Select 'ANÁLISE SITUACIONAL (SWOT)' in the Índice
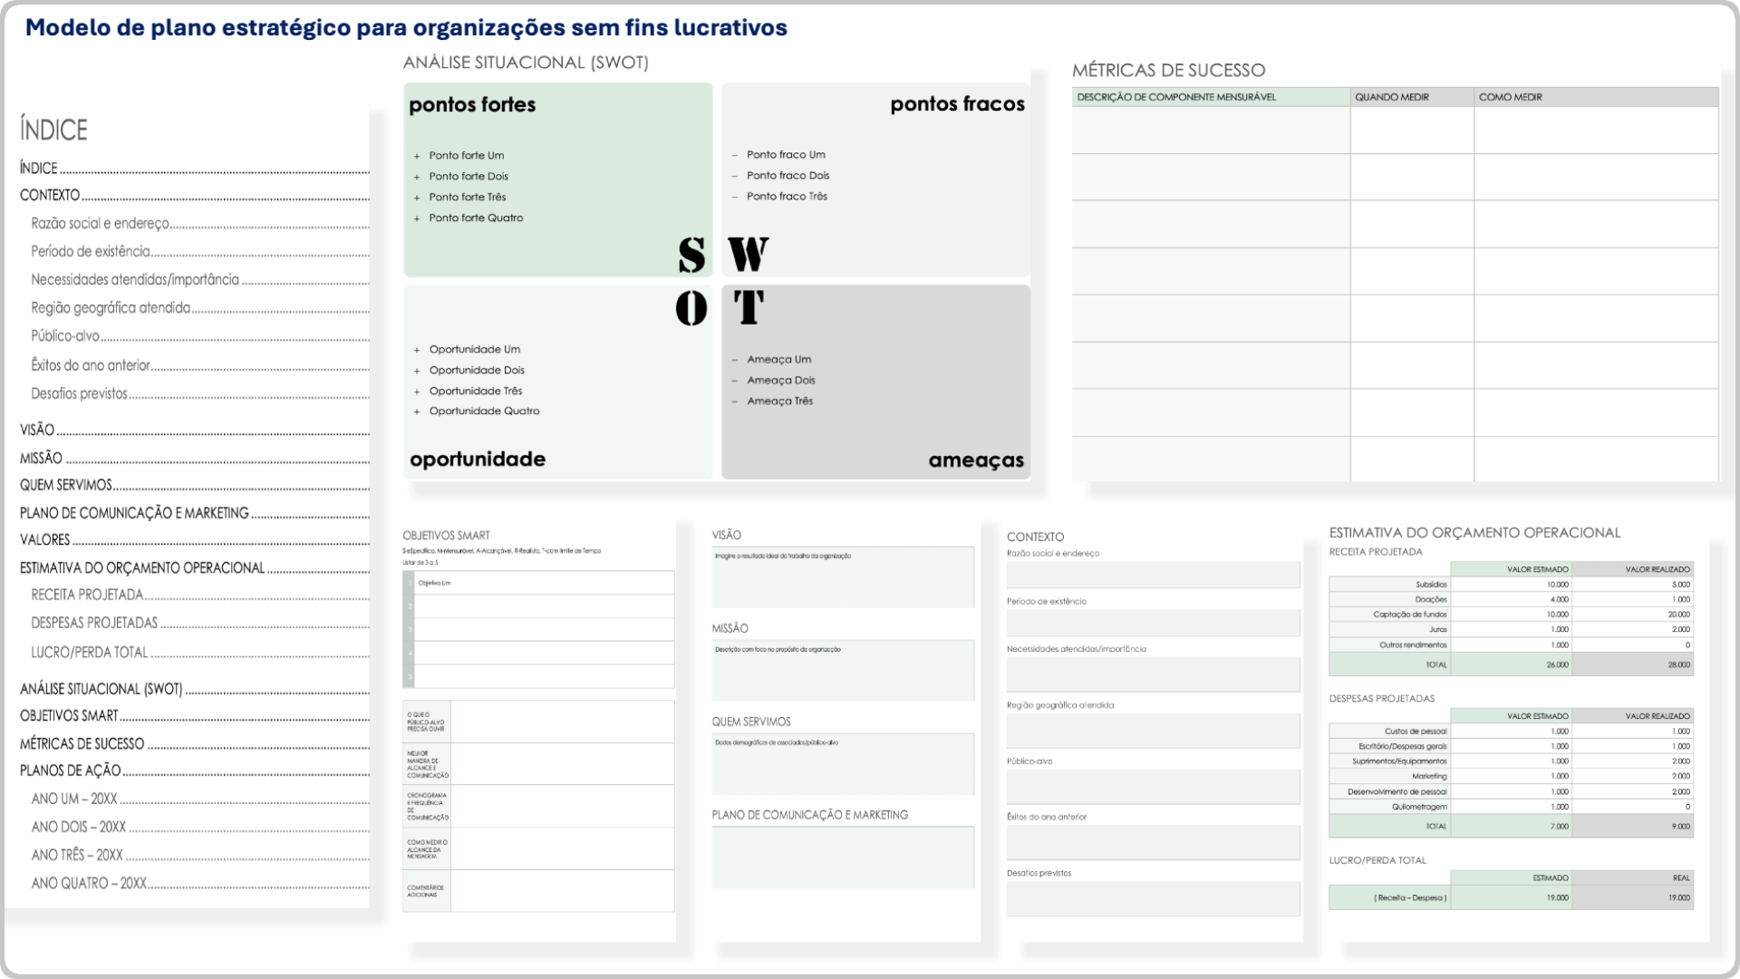The width and height of the screenshot is (1740, 979). [x=101, y=689]
